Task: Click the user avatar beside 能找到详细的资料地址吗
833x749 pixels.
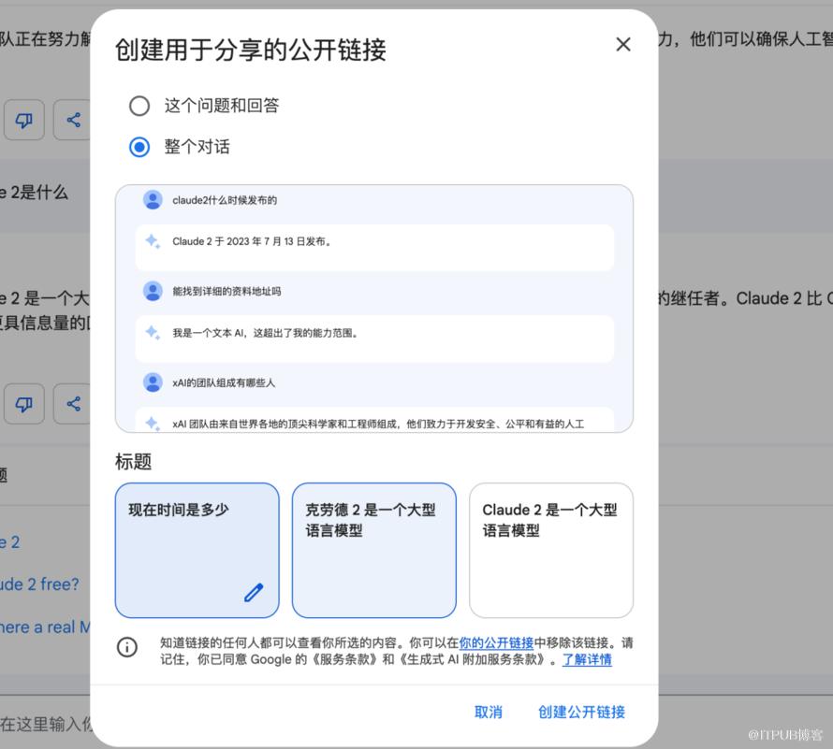Action: point(153,291)
